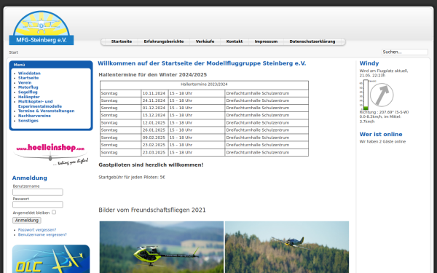Open the green helicopter photo
The height and width of the screenshot is (273, 437).
(162, 247)
